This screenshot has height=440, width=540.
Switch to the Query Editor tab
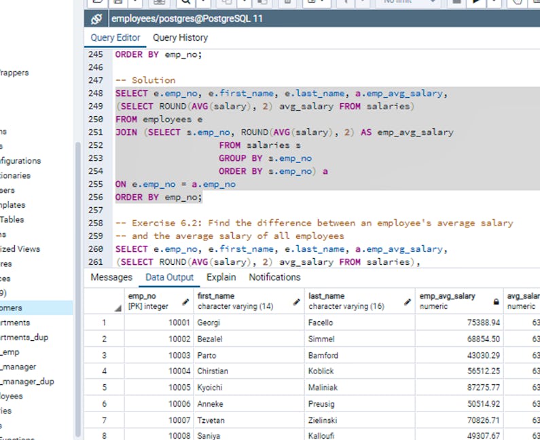[115, 37]
